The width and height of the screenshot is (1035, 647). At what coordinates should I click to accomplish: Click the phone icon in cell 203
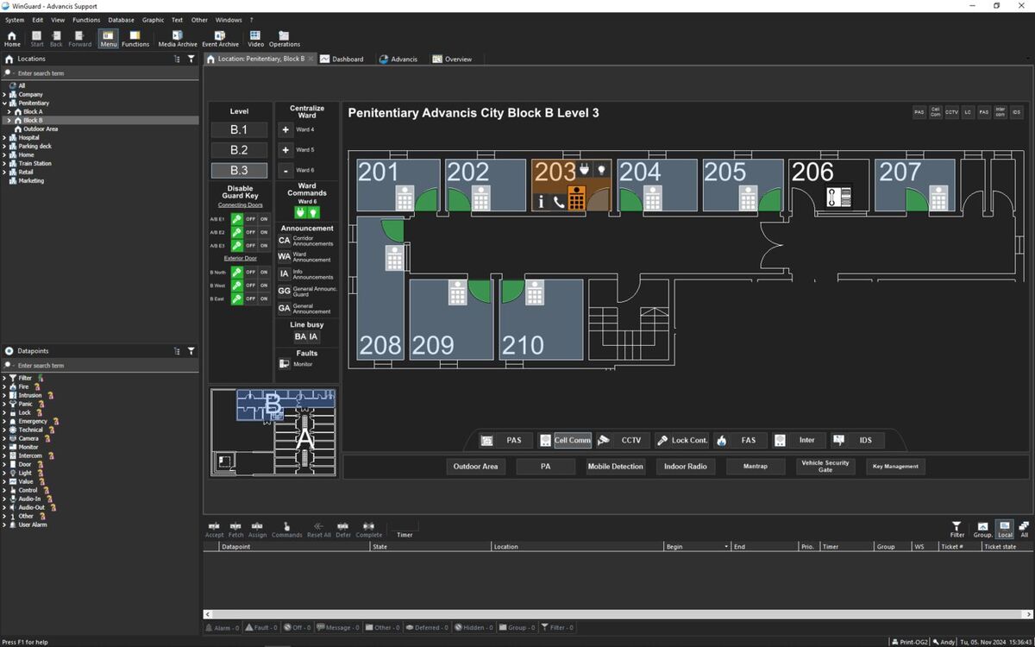point(559,202)
